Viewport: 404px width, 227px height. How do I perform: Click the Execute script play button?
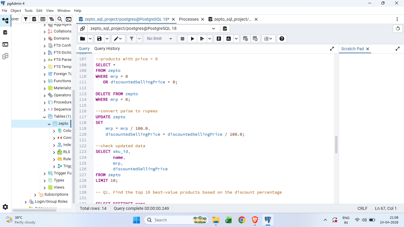coord(193,39)
